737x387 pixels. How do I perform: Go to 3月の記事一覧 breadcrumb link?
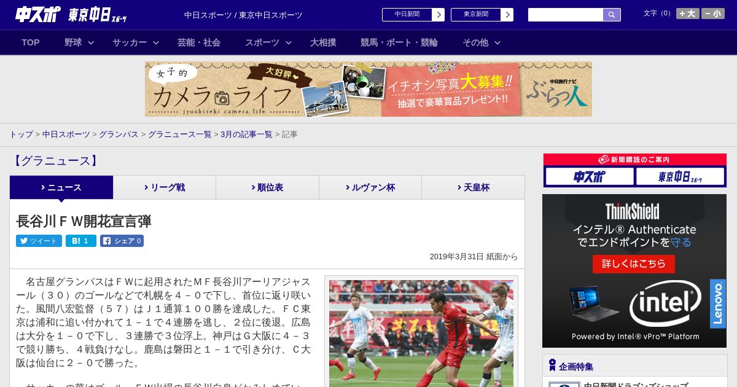[x=246, y=135]
